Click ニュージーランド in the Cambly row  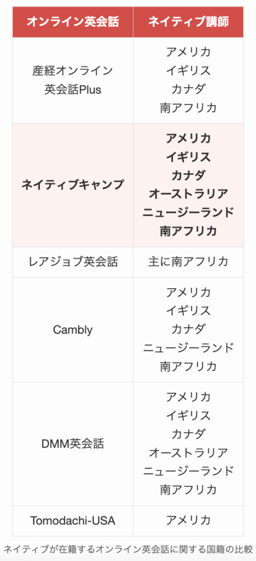[x=189, y=347]
